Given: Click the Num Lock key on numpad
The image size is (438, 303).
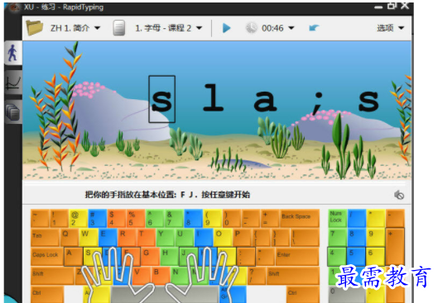Looking at the screenshot, I should click(x=337, y=218).
